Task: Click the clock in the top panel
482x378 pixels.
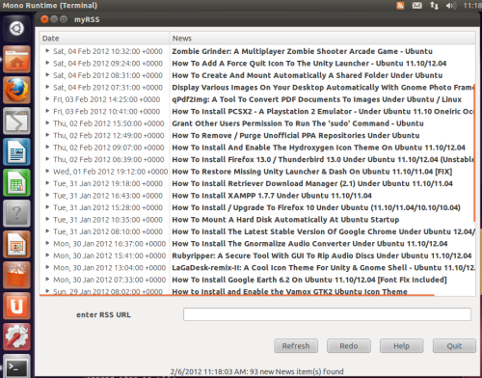Action: (x=472, y=6)
